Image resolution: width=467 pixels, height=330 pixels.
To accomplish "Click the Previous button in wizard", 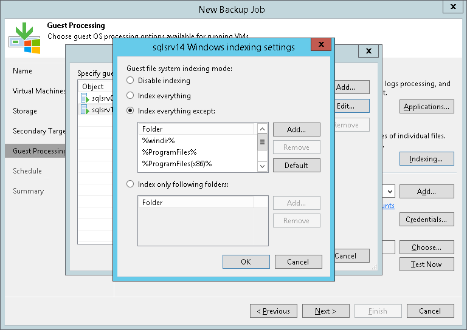I will pyautogui.click(x=274, y=311).
